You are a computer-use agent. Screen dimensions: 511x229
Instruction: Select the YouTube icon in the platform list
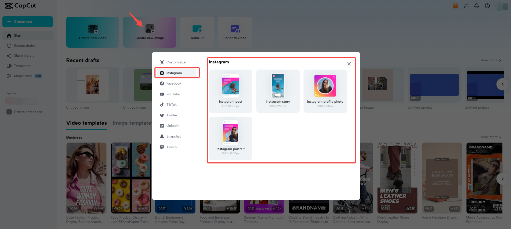tap(162, 94)
